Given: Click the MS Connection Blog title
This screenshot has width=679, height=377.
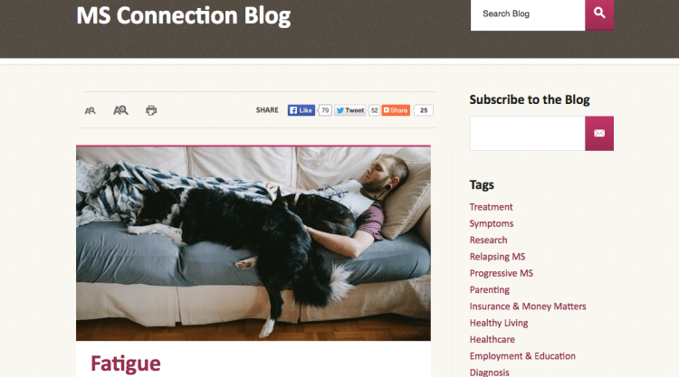Looking at the screenshot, I should 184,16.
